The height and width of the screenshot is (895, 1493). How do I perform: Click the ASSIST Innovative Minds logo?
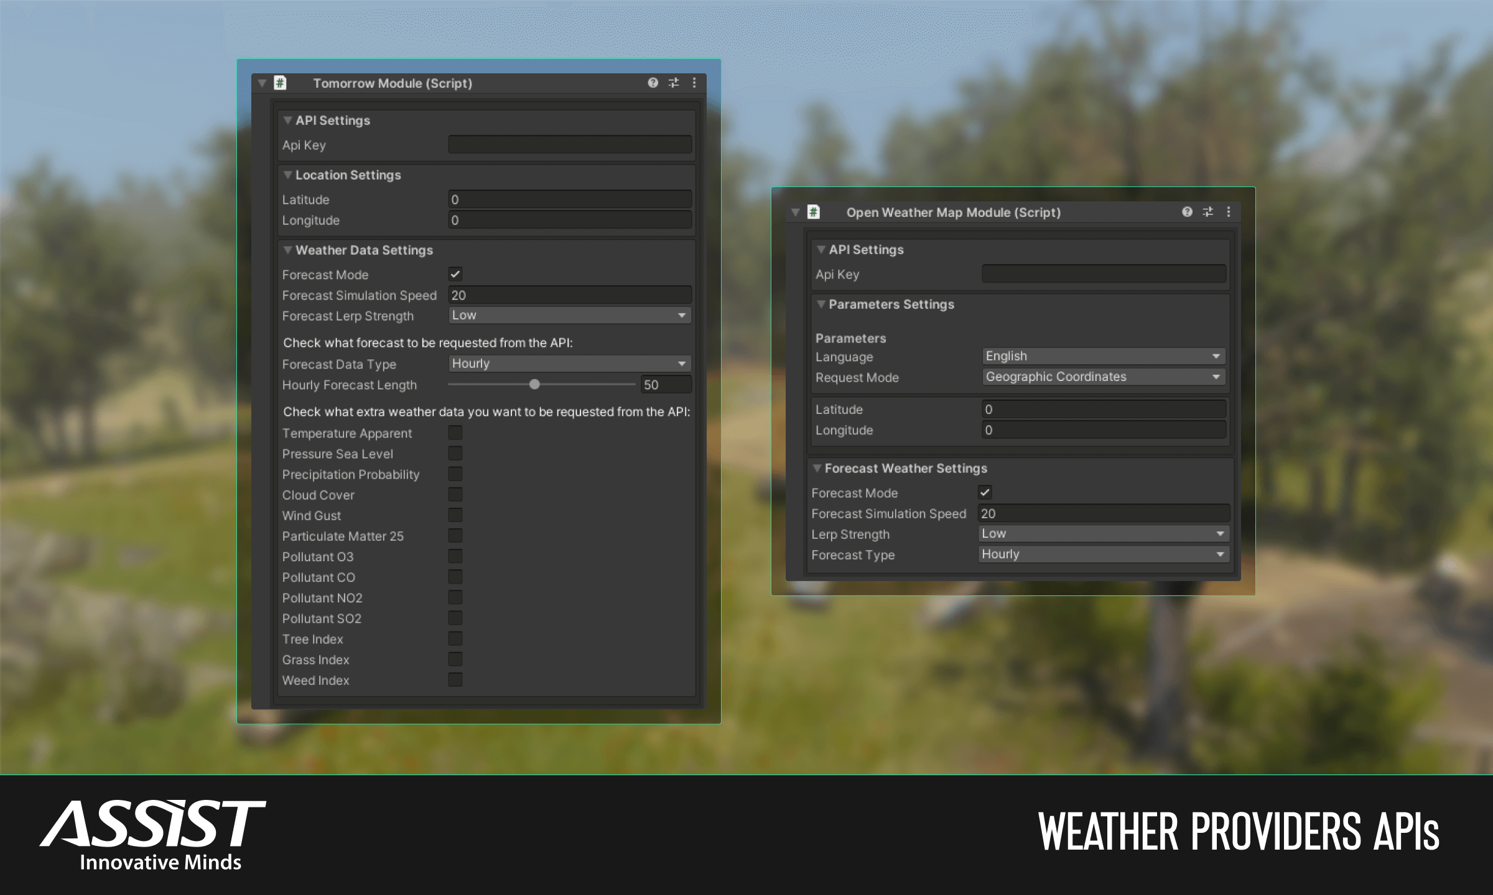click(153, 834)
